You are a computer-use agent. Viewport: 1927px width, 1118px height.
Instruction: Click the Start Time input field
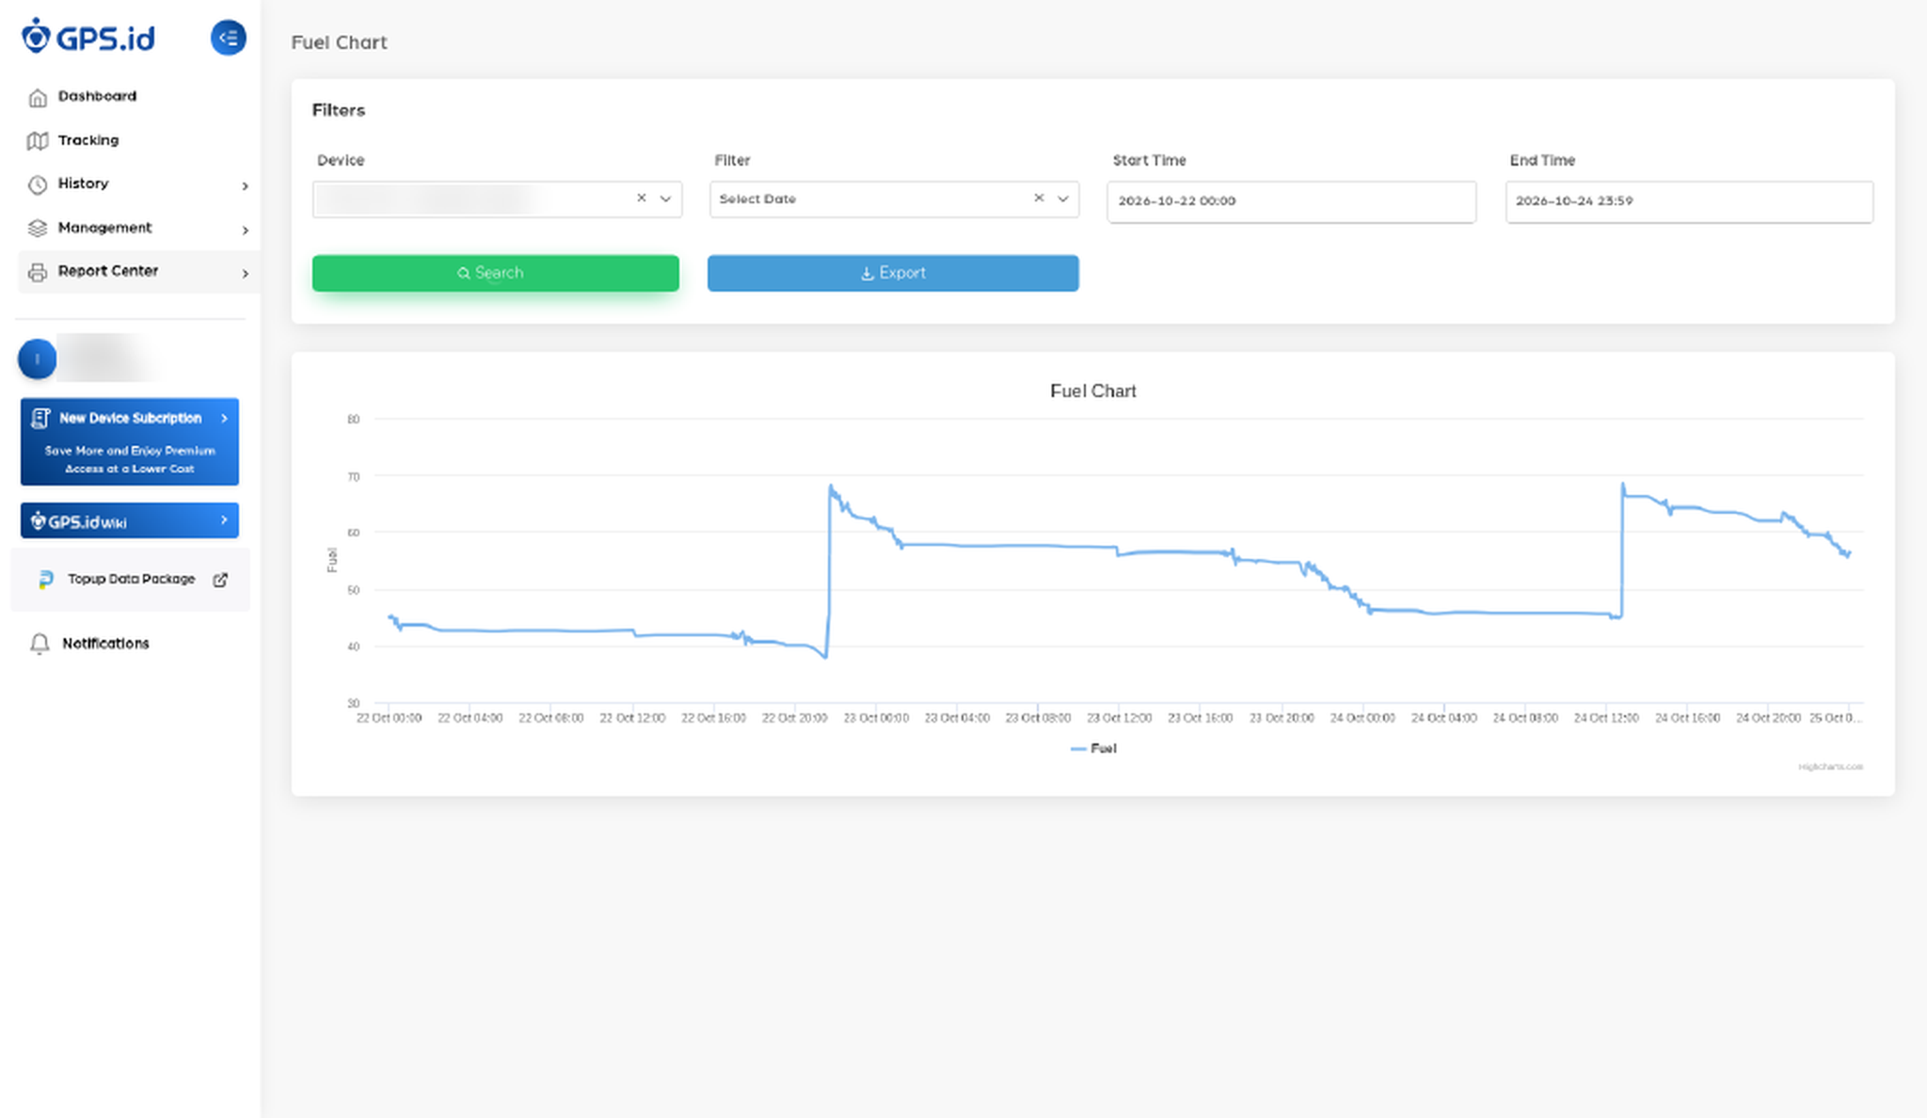1292,201
